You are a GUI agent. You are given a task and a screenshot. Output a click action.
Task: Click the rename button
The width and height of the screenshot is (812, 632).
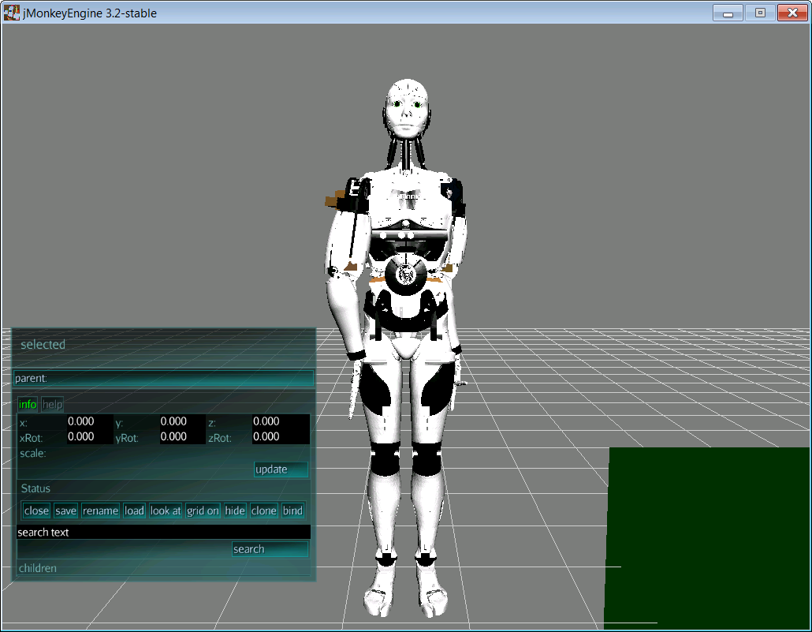coord(100,510)
